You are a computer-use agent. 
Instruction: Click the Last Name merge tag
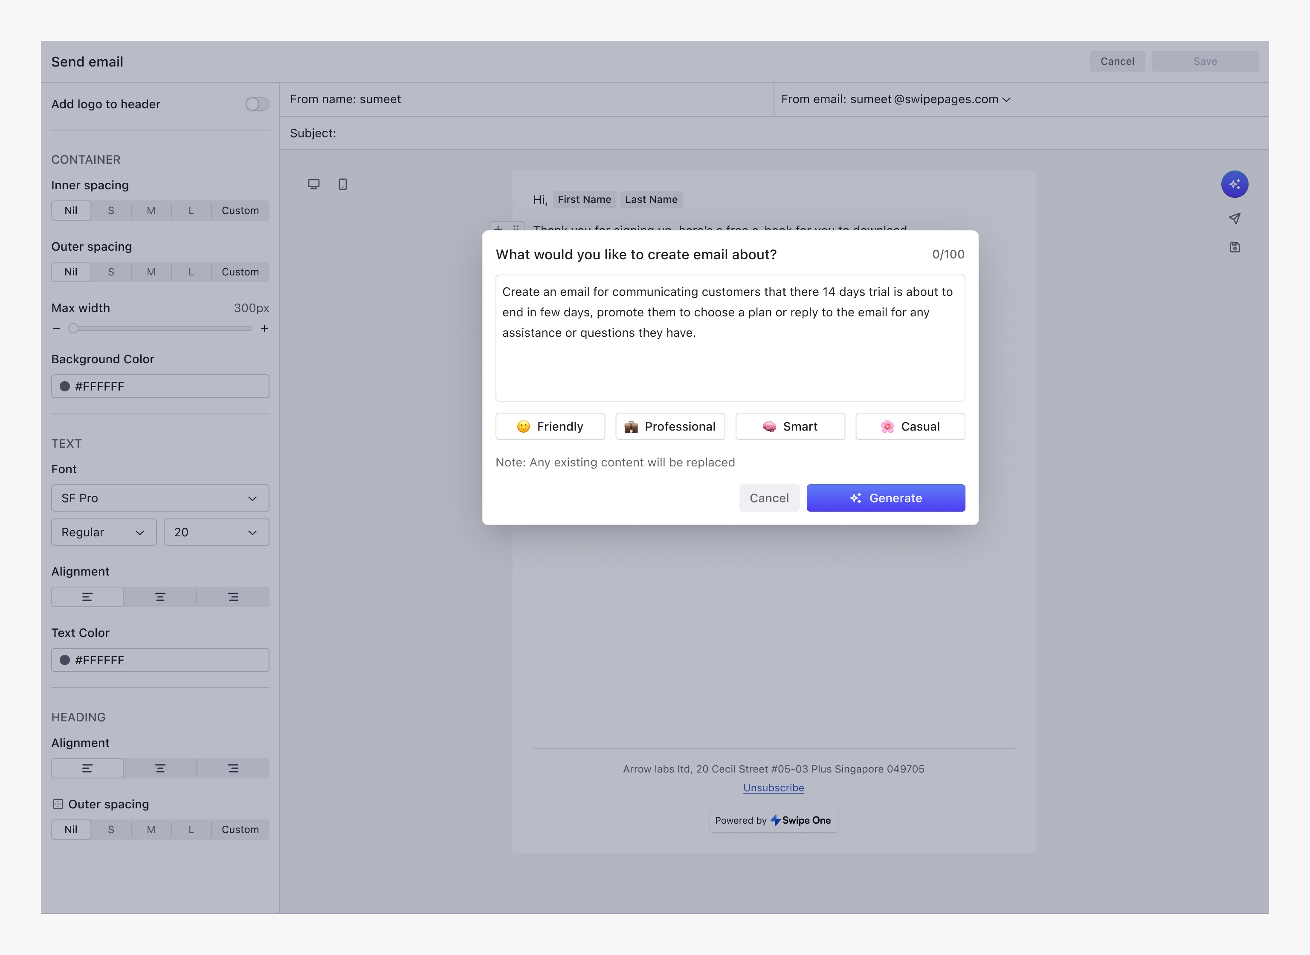pyautogui.click(x=651, y=200)
